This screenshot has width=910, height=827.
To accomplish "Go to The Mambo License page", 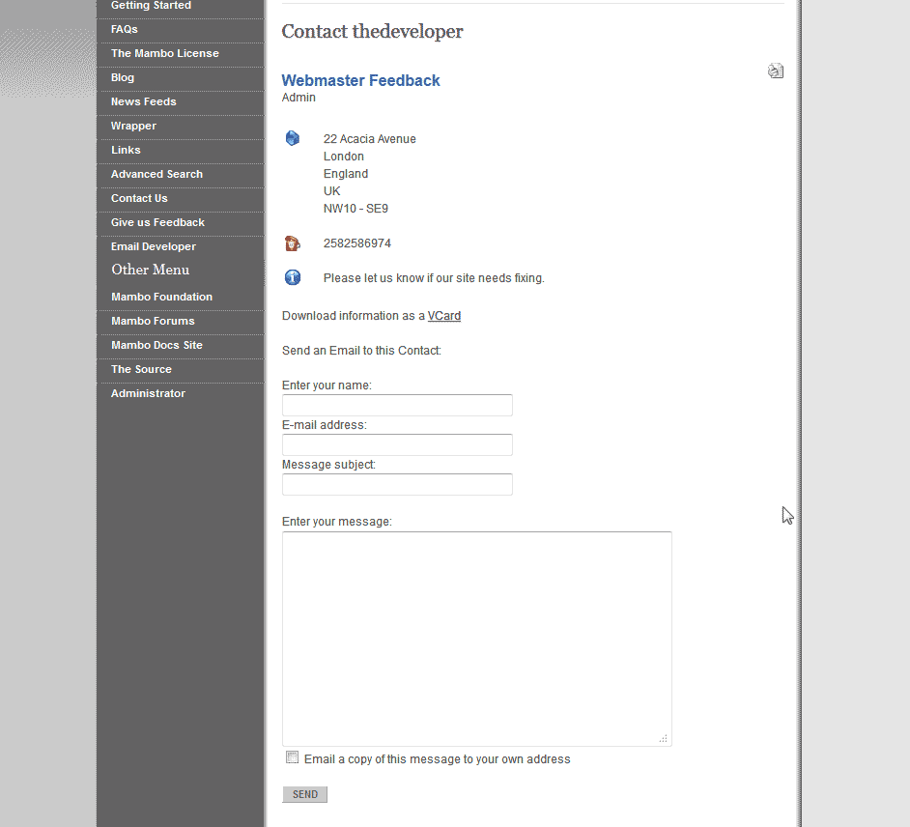I will [165, 54].
